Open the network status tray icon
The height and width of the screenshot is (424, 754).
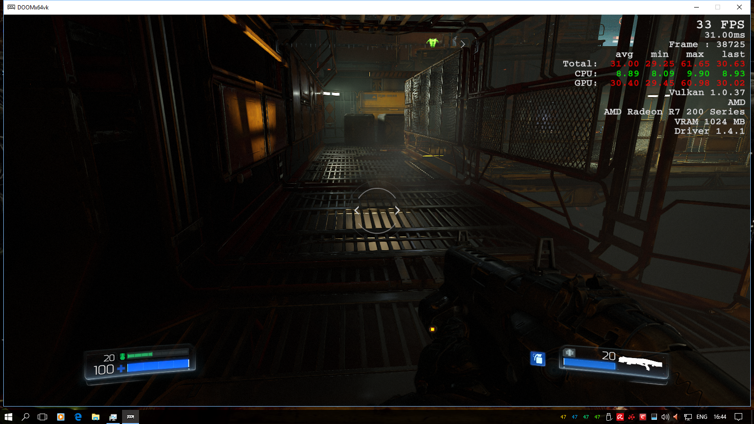pos(688,417)
